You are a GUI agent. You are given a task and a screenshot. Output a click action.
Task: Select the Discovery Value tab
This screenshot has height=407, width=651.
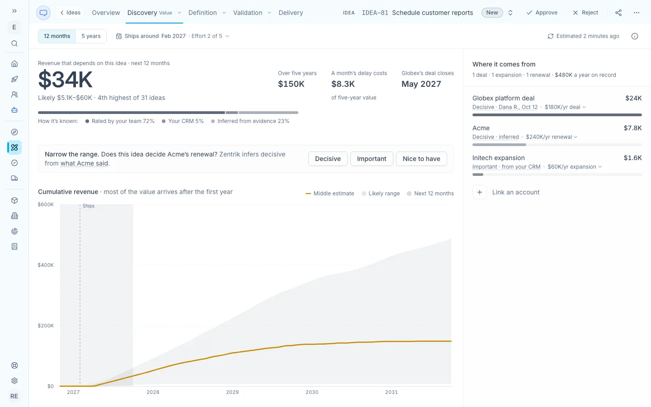pyautogui.click(x=150, y=13)
